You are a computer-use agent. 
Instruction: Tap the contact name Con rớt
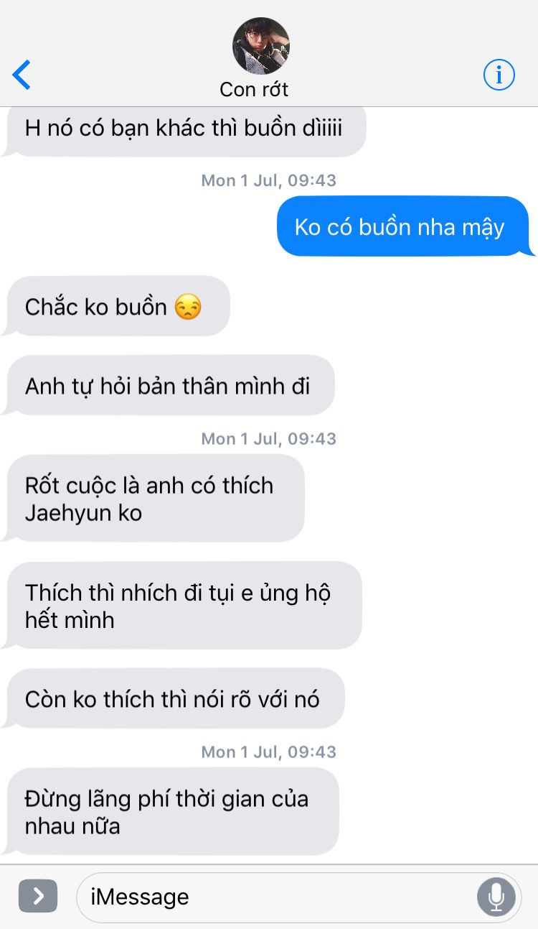click(254, 89)
